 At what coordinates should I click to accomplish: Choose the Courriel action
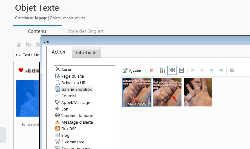[65, 96]
